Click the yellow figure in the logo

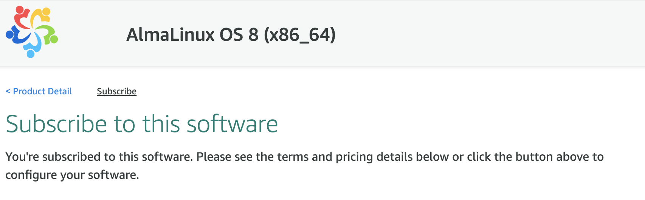coord(41,16)
